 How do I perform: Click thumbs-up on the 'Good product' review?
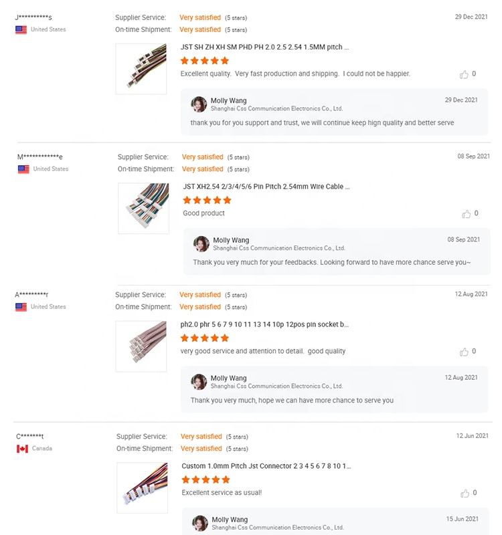(x=467, y=214)
